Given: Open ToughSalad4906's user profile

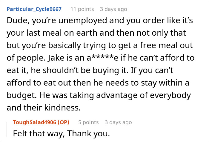Looking at the screenshot, I should coord(34,122).
